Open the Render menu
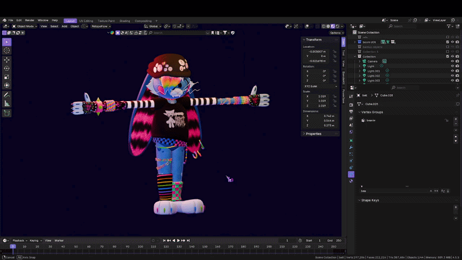This screenshot has height=260, width=462. click(29, 20)
